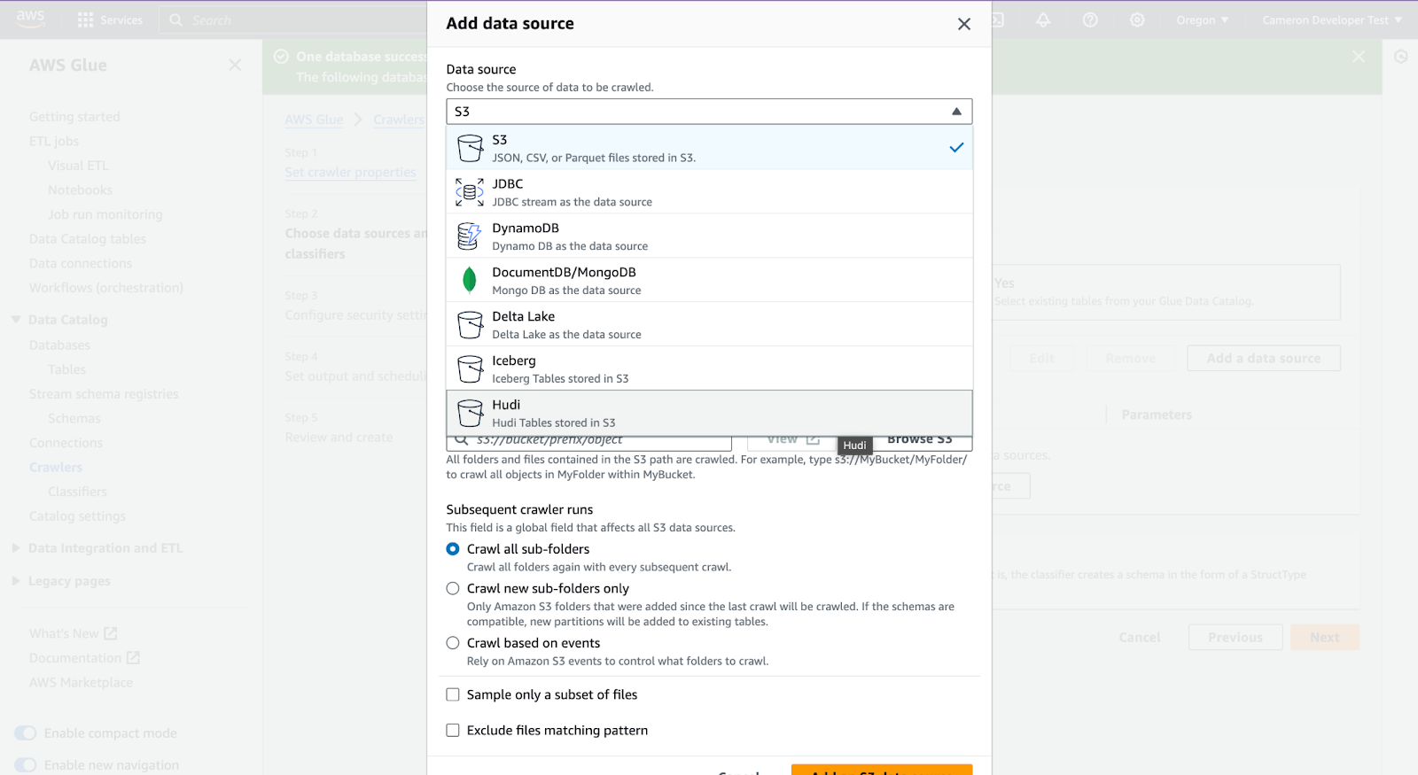This screenshot has width=1418, height=775.
Task: Close the AWS Glue side navigation
Action: point(235,65)
